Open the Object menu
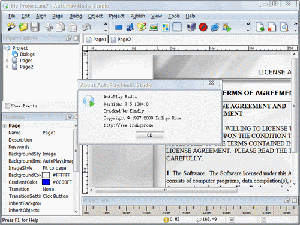300x225 pixels. [95, 16]
